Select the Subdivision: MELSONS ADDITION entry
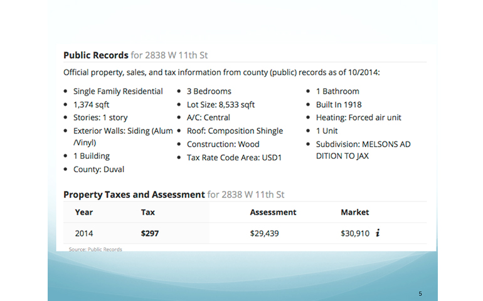Viewport: 483px width, 301px height. [x=363, y=150]
